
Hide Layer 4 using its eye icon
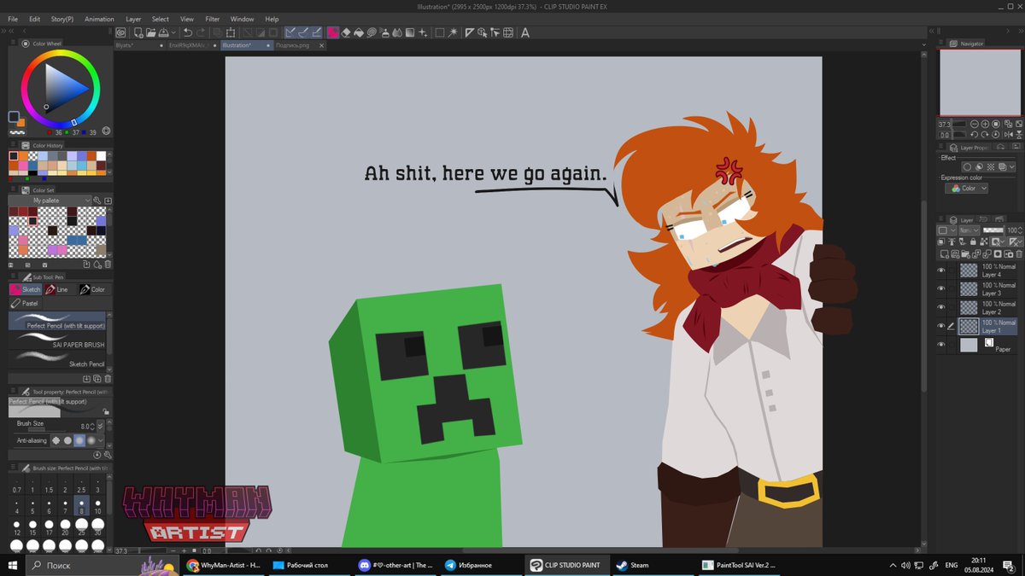coord(942,271)
